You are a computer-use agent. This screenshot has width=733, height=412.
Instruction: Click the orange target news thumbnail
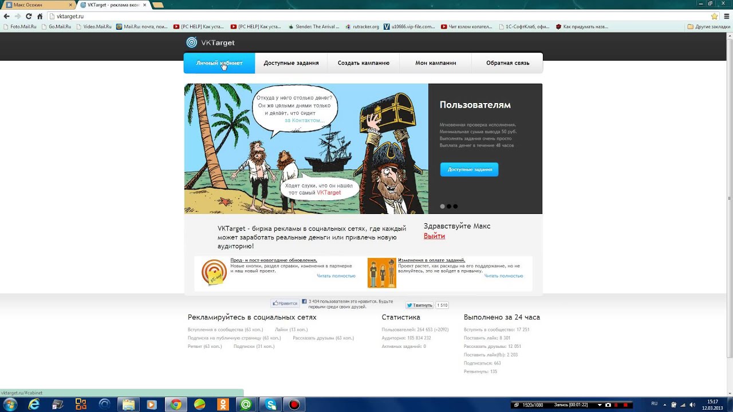pos(214,272)
